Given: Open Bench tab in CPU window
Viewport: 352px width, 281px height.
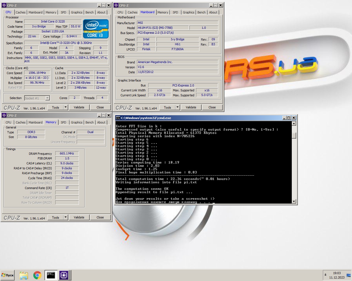Looking at the screenshot, I should point(89,12).
